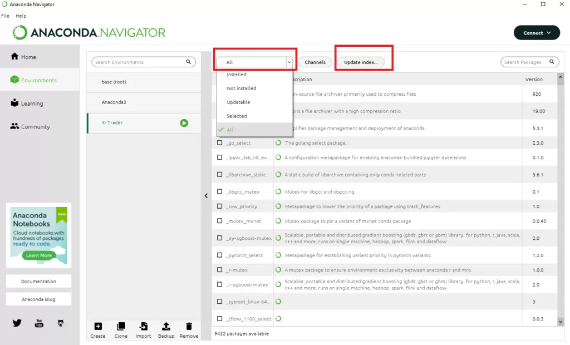
Task: Click the Create environment icon
Action: coord(98,326)
